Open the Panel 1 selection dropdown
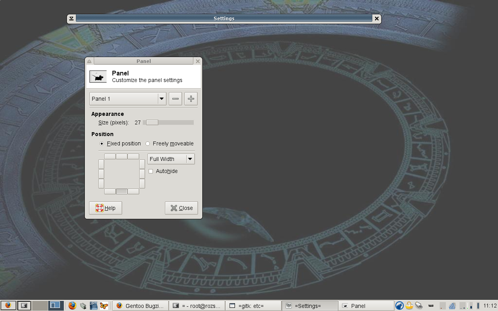The height and width of the screenshot is (311, 498). (x=128, y=99)
